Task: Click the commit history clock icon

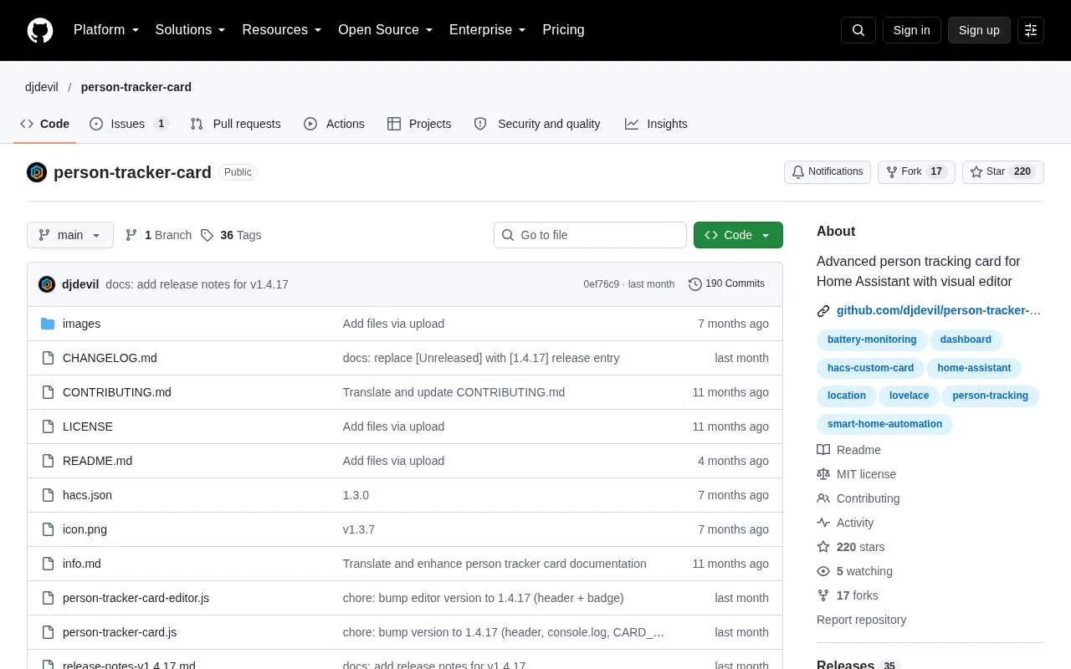Action: (x=695, y=284)
